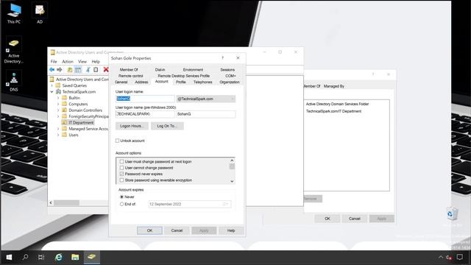Screen dimensions: 471x265
Task: Click the Start button on taskbar
Action: pyautogui.click(x=9, y=257)
